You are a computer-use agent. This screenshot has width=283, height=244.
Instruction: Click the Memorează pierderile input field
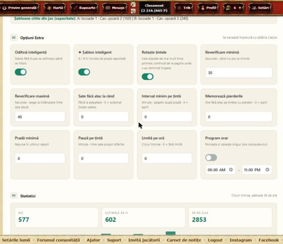[239, 117]
